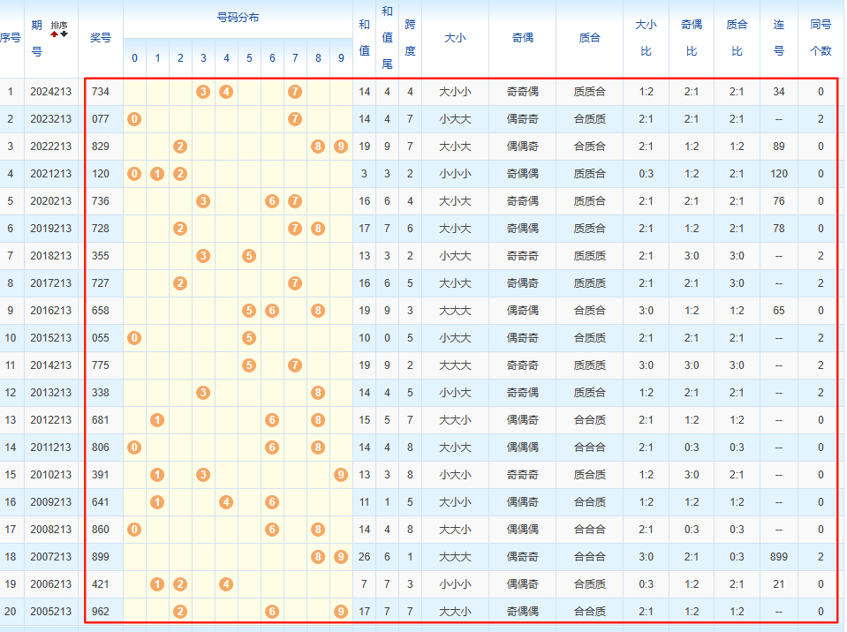The height and width of the screenshot is (632, 847).
Task: Click ball 5 in row 2018213
Action: click(x=249, y=256)
